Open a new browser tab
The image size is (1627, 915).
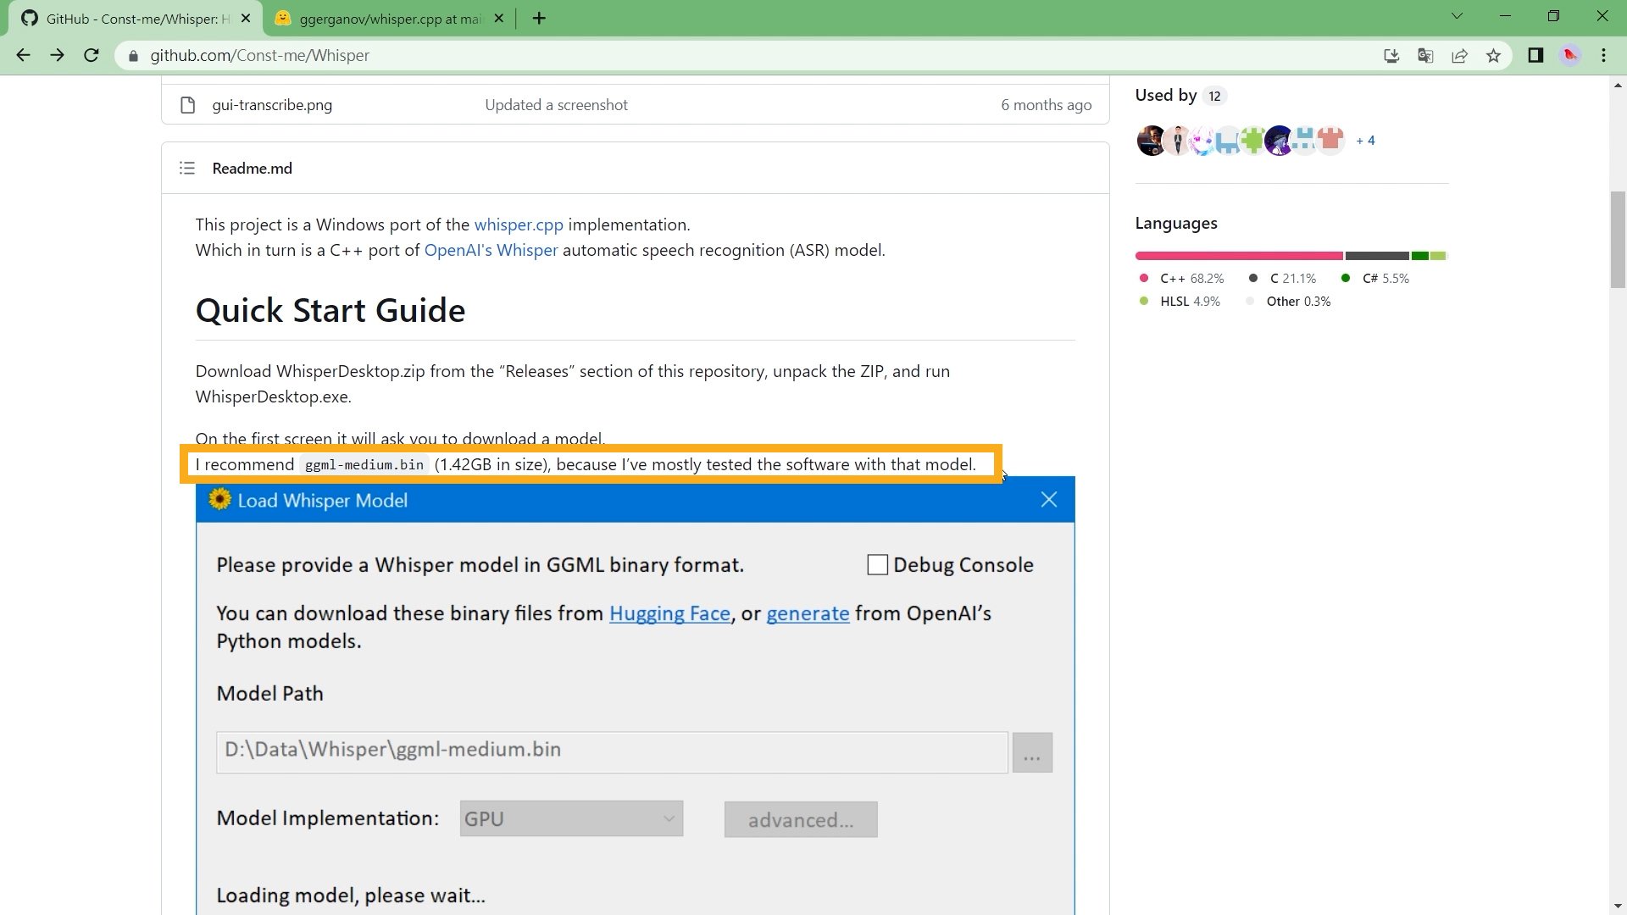pos(539,18)
